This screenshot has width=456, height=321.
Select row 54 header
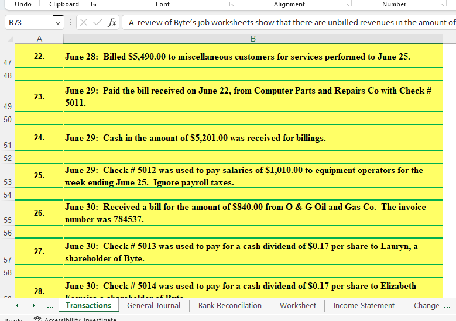(8, 194)
